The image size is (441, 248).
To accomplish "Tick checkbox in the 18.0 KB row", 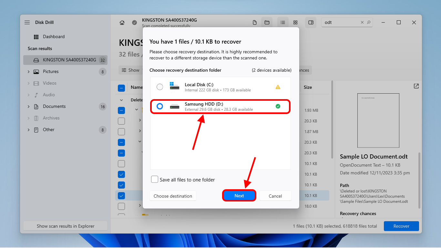I will (121, 206).
